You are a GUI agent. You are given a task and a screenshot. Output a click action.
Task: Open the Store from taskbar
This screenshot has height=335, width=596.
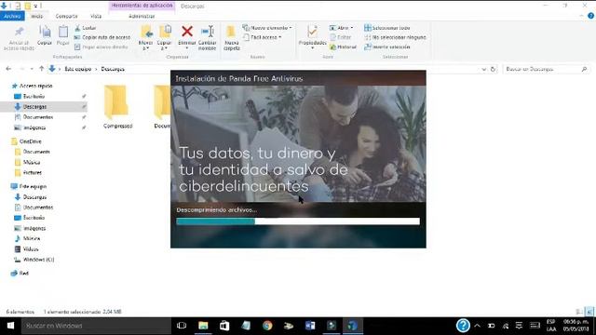224,326
